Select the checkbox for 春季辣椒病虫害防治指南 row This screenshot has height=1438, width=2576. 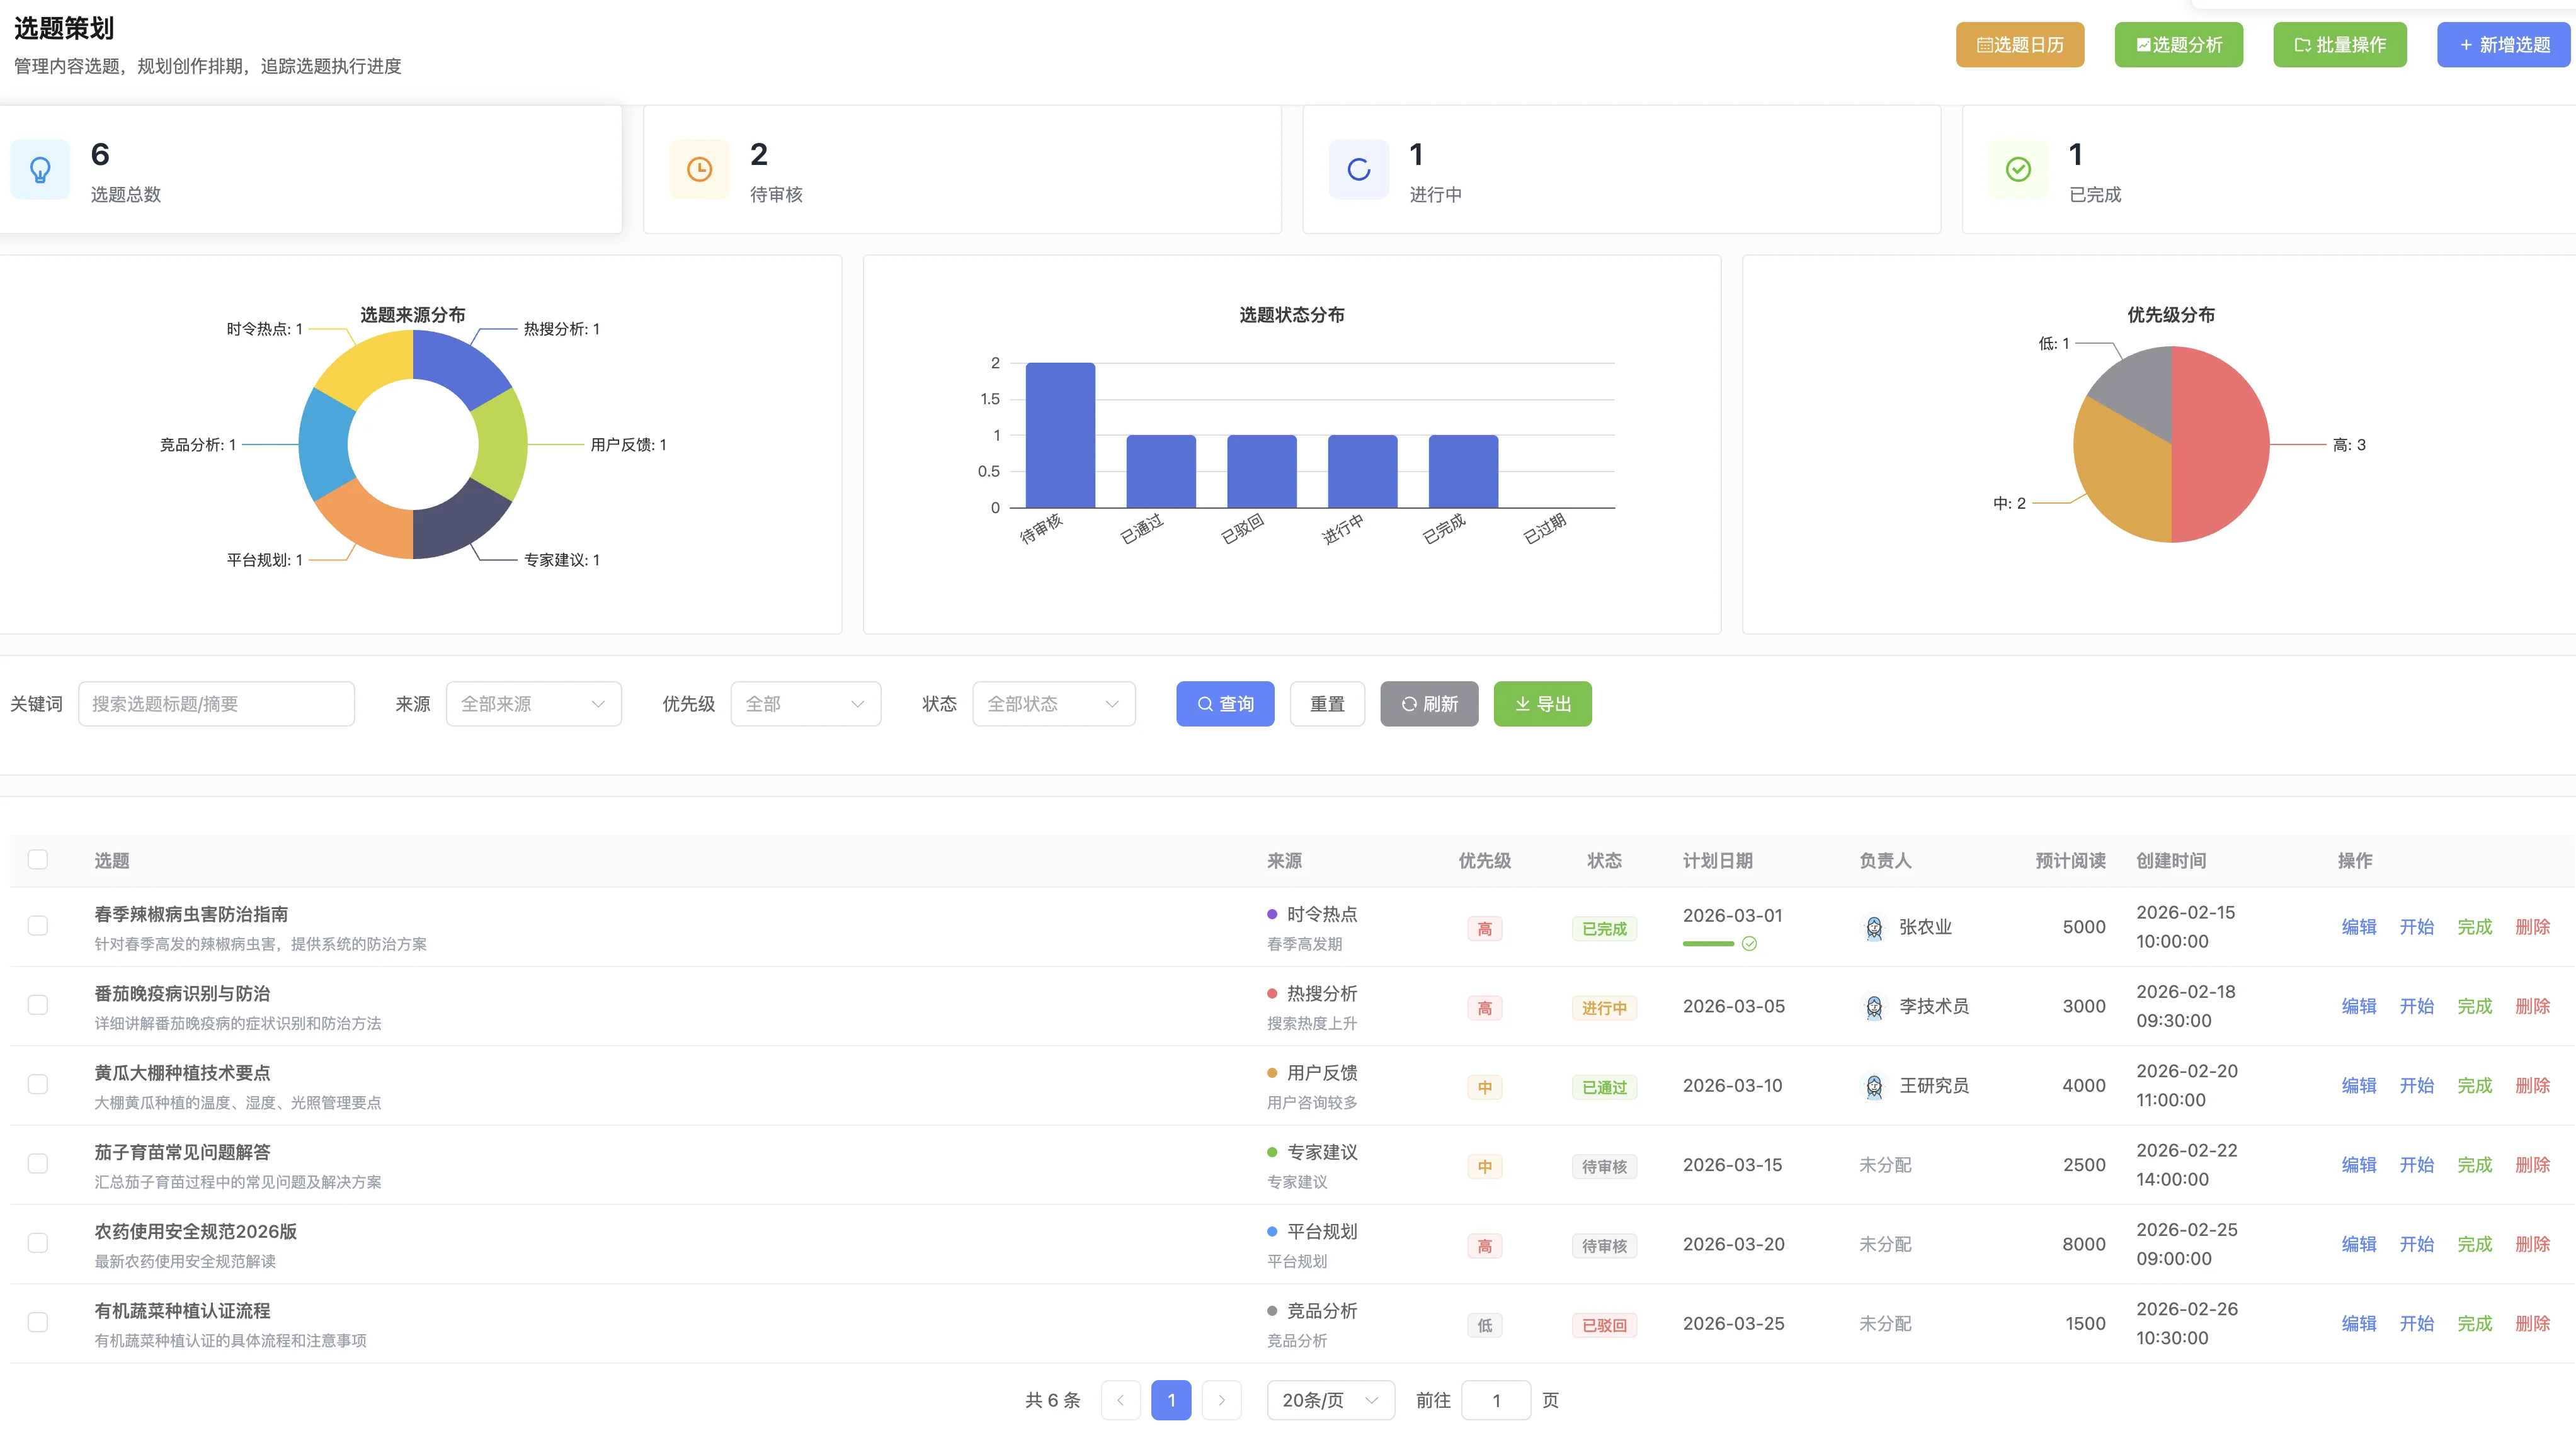38,926
